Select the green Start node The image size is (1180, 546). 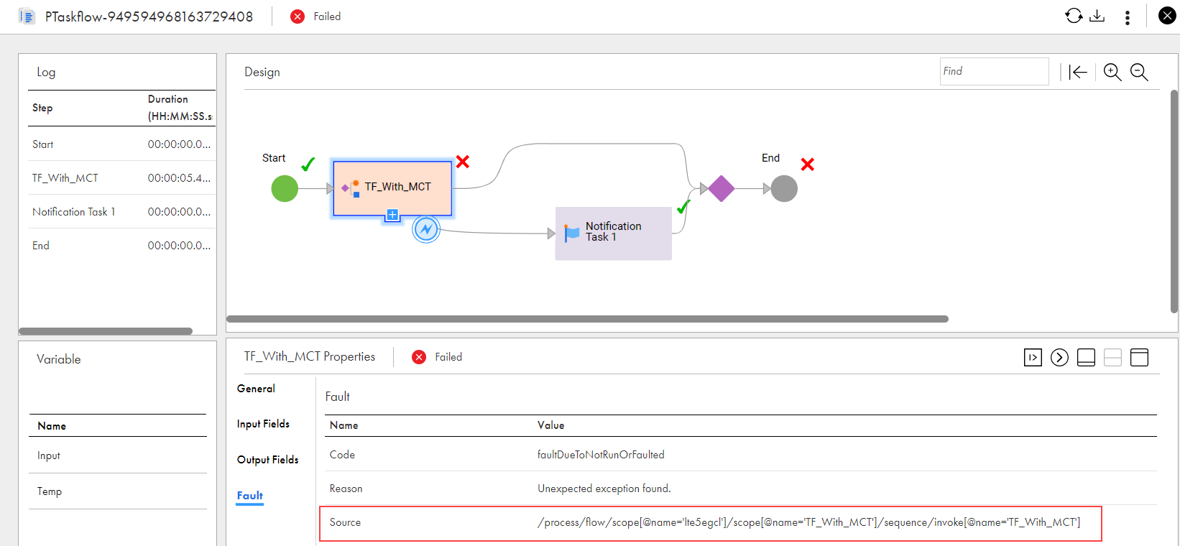pyautogui.click(x=285, y=188)
